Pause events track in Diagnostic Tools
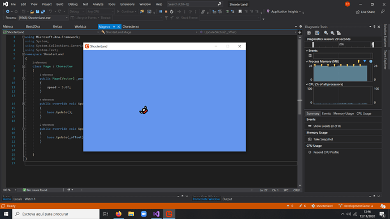 (310, 56)
